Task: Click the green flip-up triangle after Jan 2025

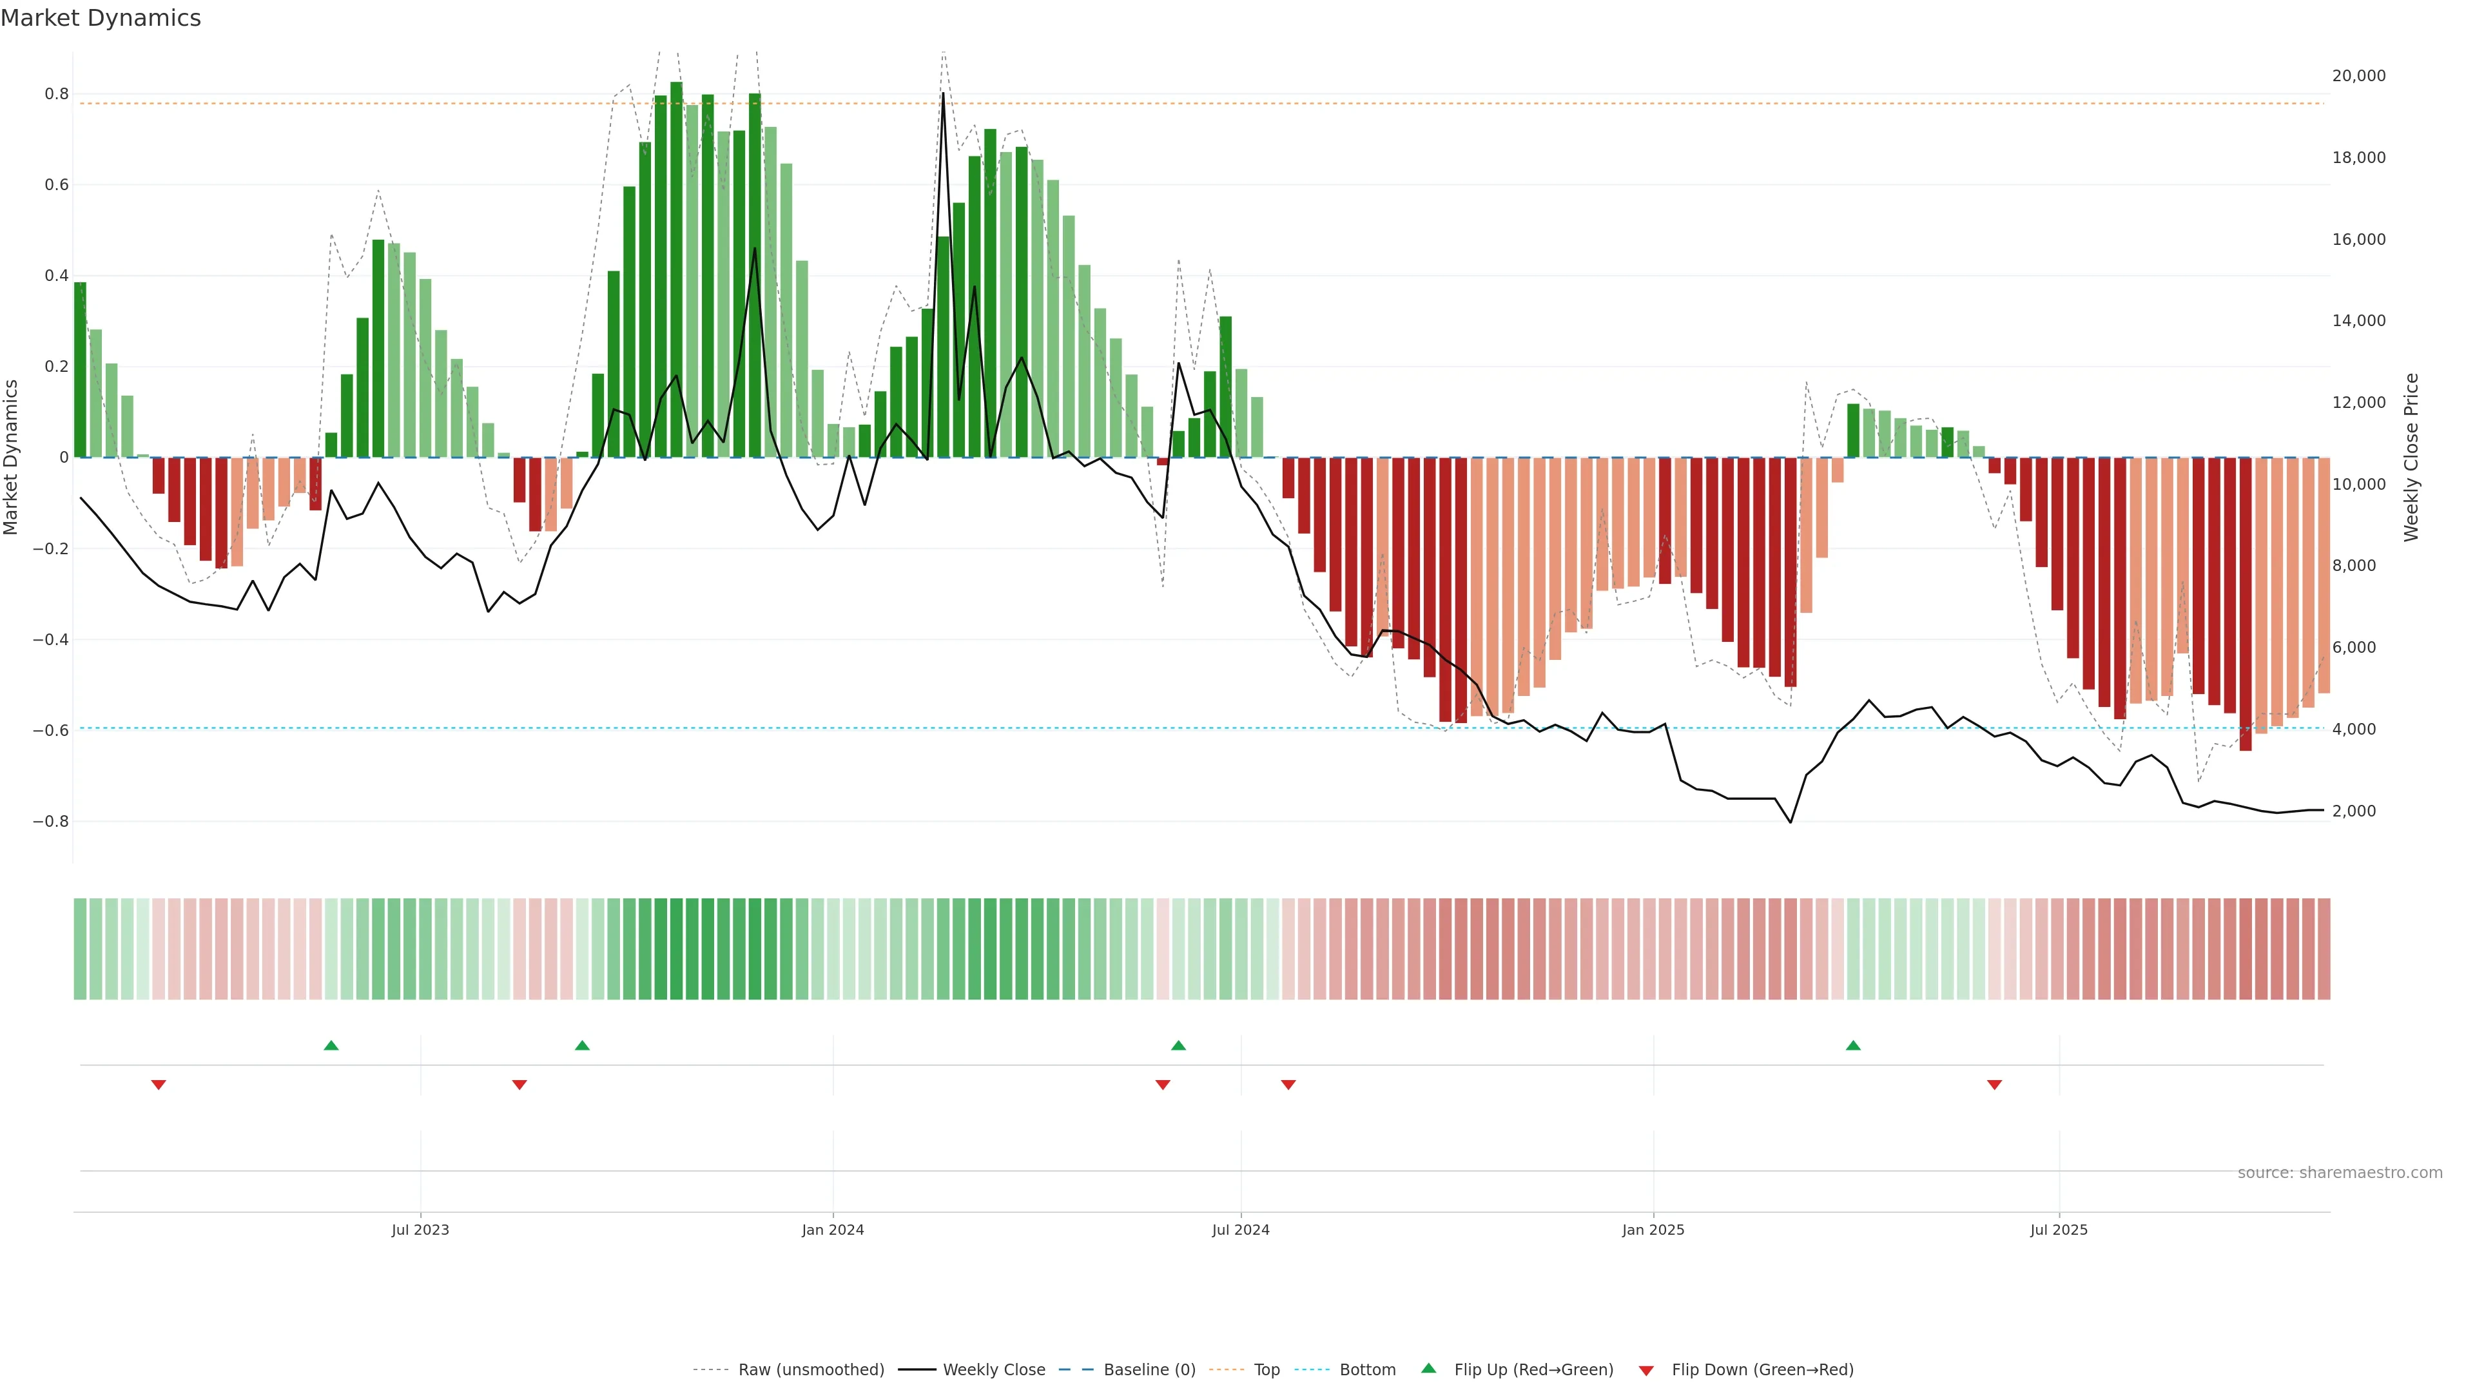Action: [x=1854, y=1045]
